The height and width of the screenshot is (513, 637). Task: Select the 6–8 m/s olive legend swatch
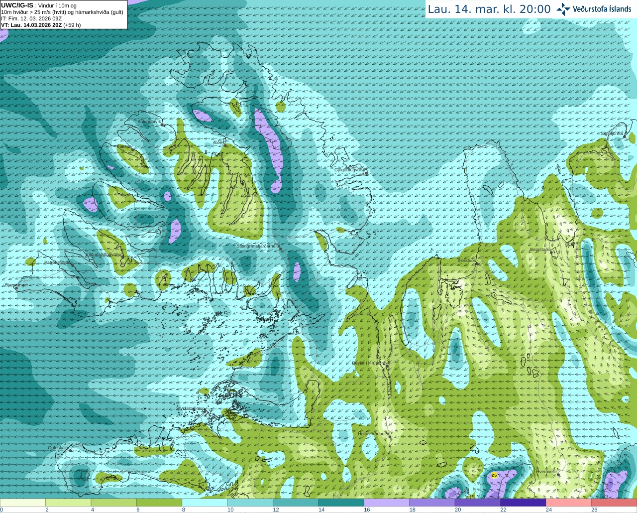coord(159,503)
